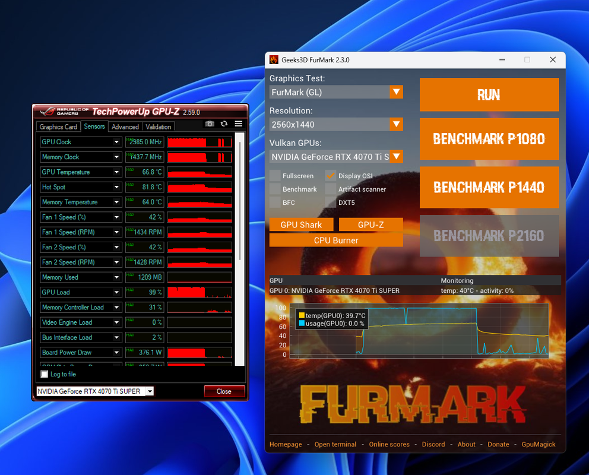Close GPU-Z with the Close button
This screenshot has width=589, height=475.
224,391
